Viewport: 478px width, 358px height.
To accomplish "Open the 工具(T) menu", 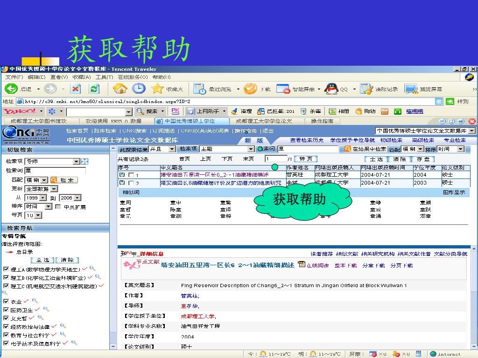I will click(104, 77).
